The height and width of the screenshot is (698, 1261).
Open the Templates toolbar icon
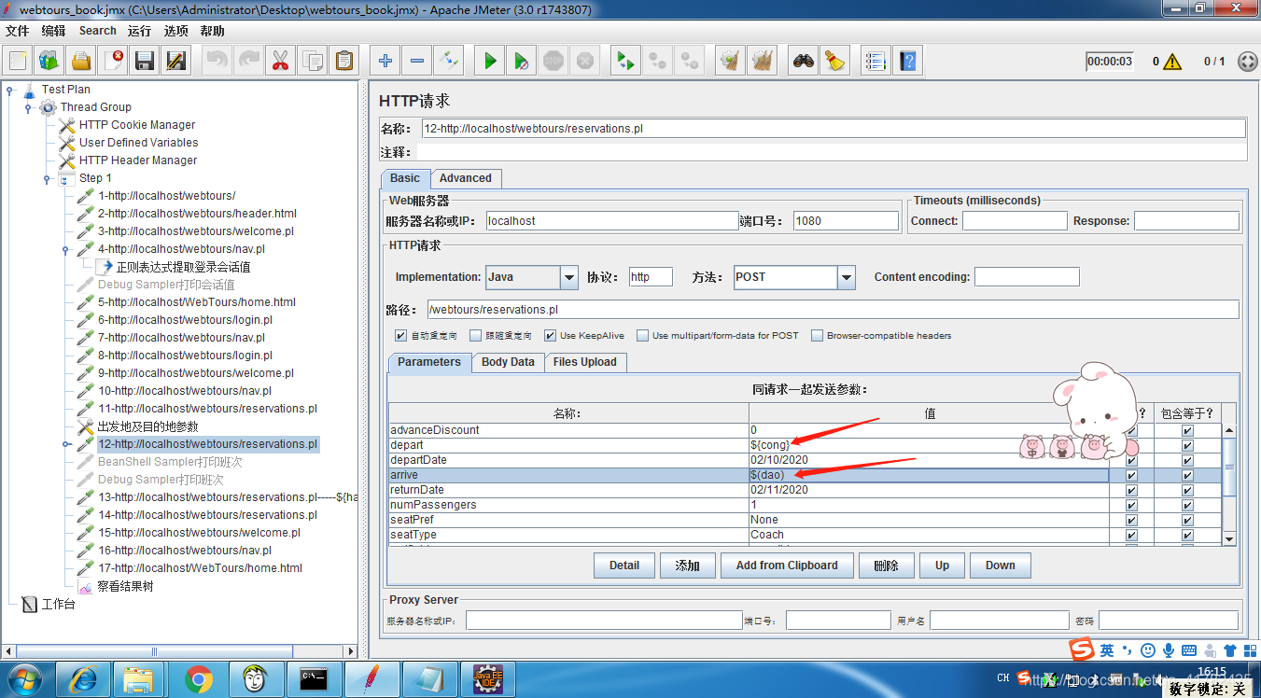pos(49,62)
